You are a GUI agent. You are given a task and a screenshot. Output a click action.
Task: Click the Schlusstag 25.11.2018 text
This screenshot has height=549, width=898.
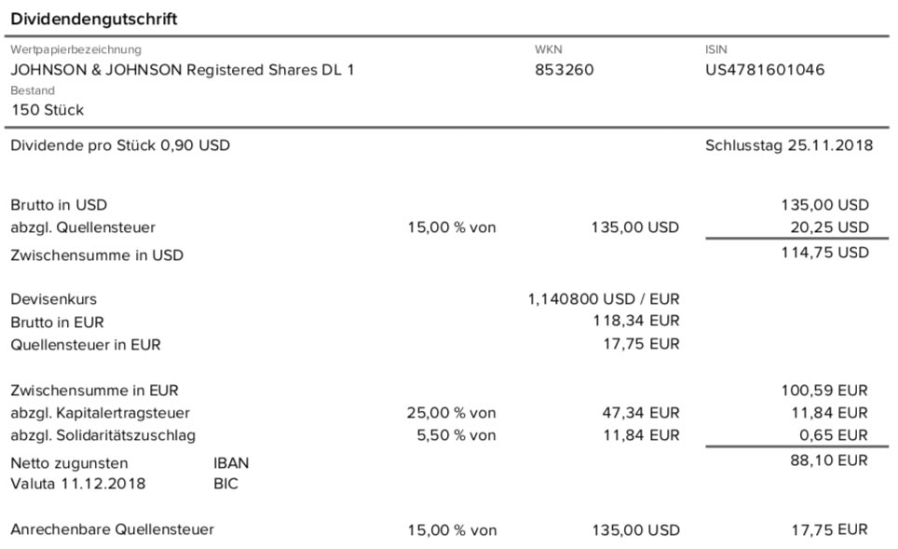point(789,145)
